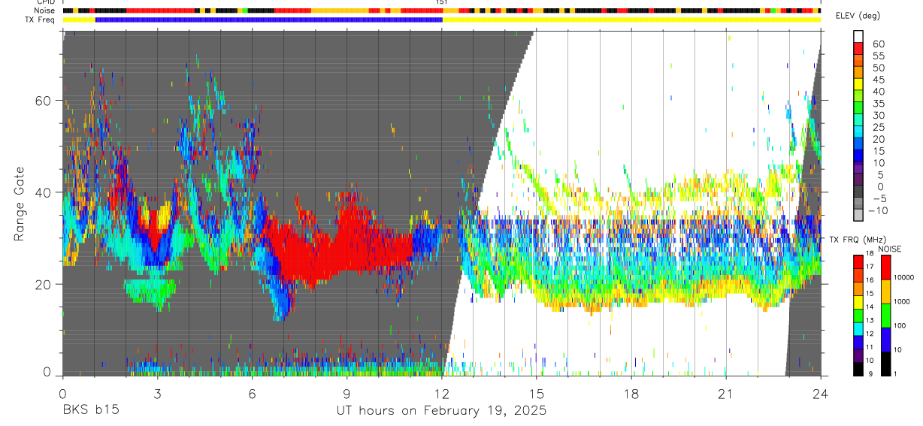Click the red 60-degree elevation color band
Image resolution: width=923 pixels, height=426 pixels.
(858, 49)
